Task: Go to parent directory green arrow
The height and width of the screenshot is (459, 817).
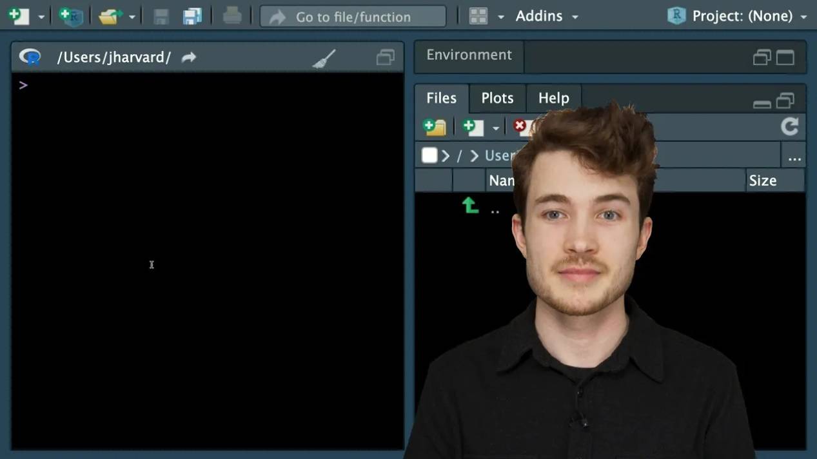Action: click(x=470, y=206)
